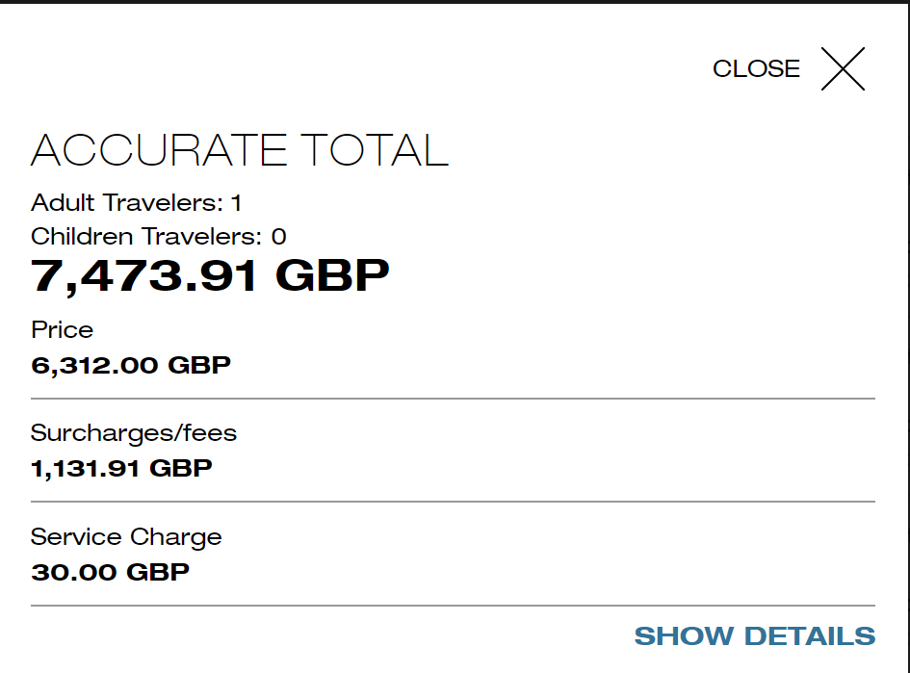
Task: Click the 30.00 GBP service charge amount
Action: (110, 572)
